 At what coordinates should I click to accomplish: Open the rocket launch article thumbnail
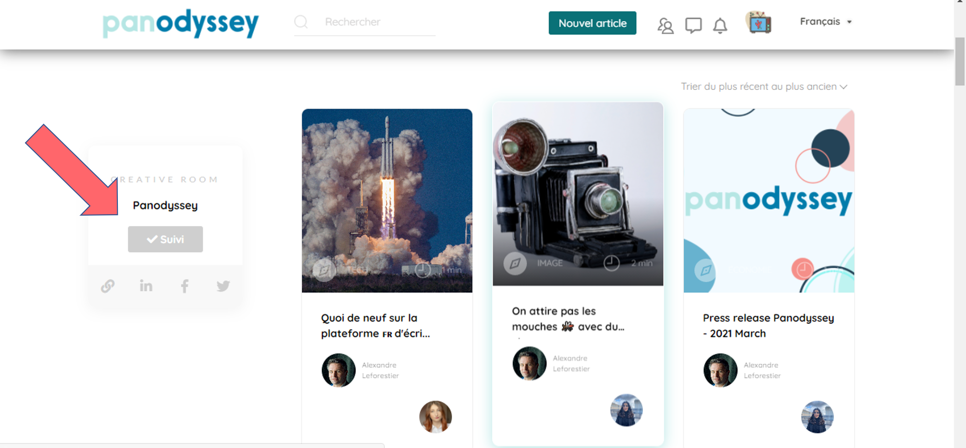387,200
